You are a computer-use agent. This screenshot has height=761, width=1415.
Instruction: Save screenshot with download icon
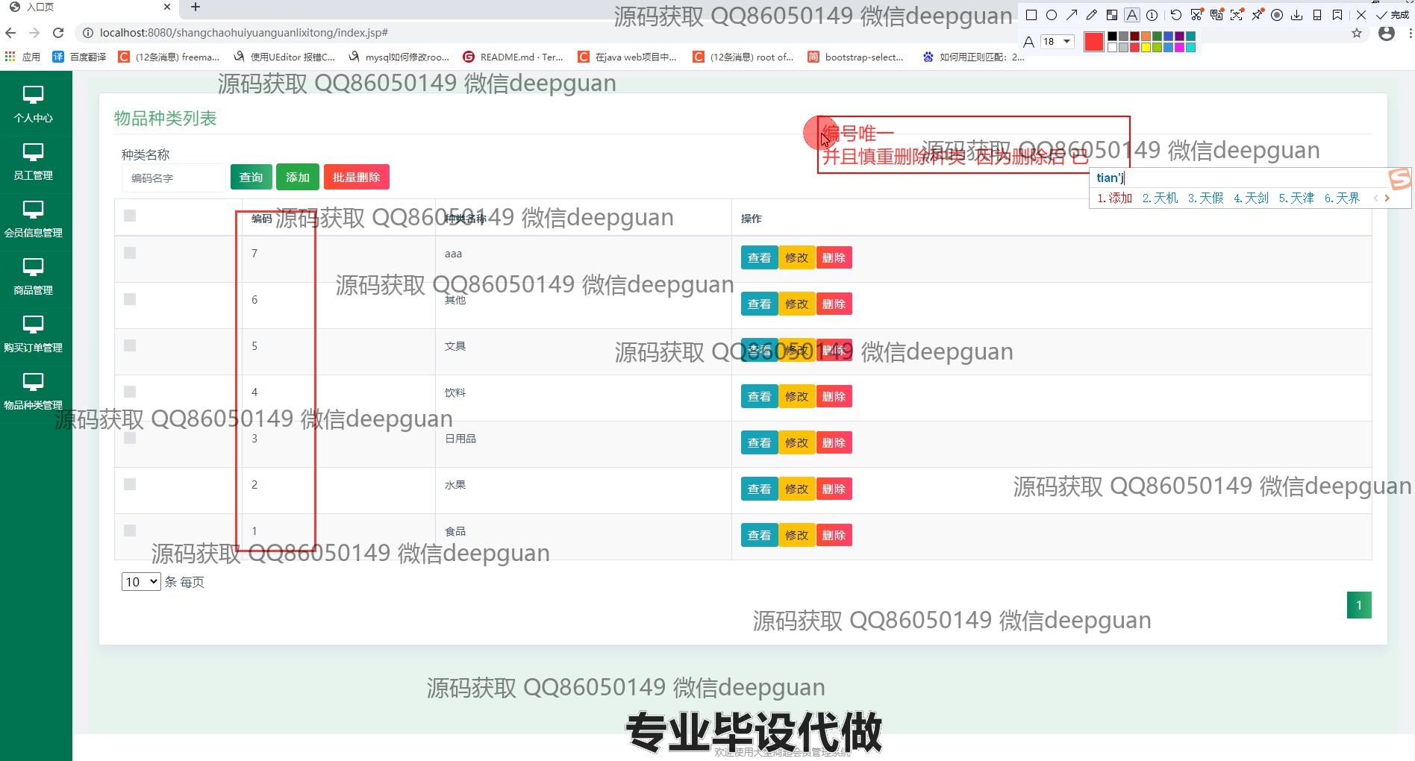(x=1297, y=15)
